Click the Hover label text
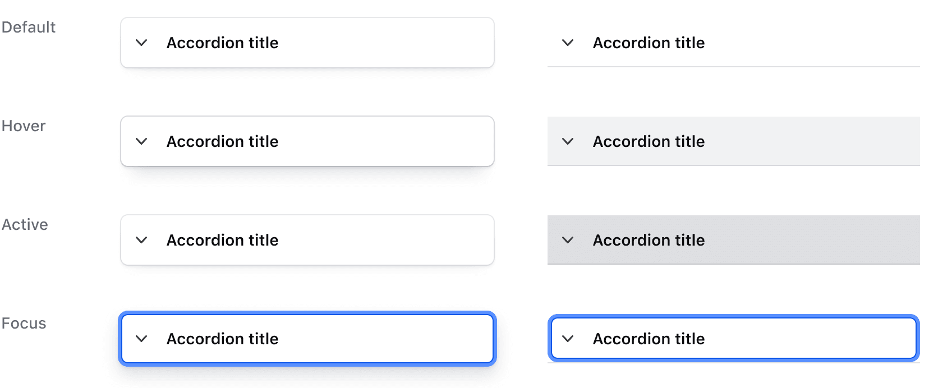The width and height of the screenshot is (938, 388). [x=24, y=126]
